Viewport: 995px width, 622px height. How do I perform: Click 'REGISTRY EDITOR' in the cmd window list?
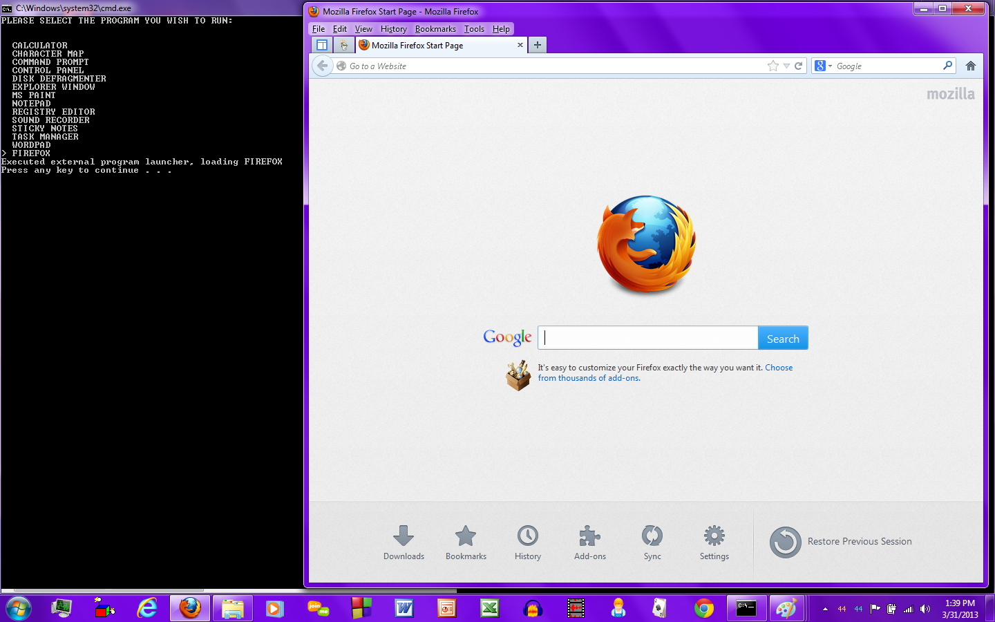click(54, 112)
